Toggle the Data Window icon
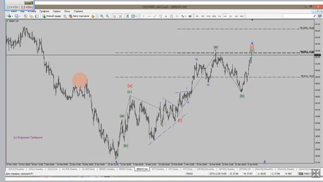Screen dimensions: 323x182 point(31,16)
